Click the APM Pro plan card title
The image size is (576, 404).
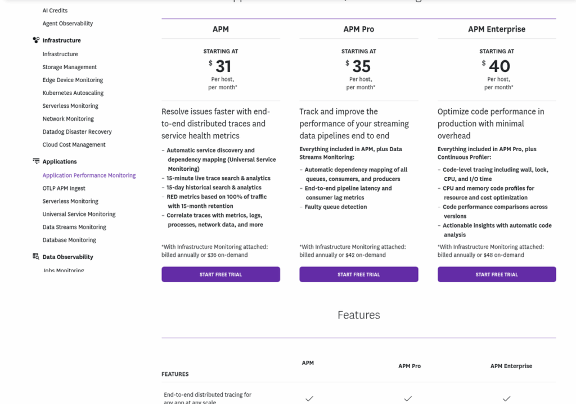(359, 29)
